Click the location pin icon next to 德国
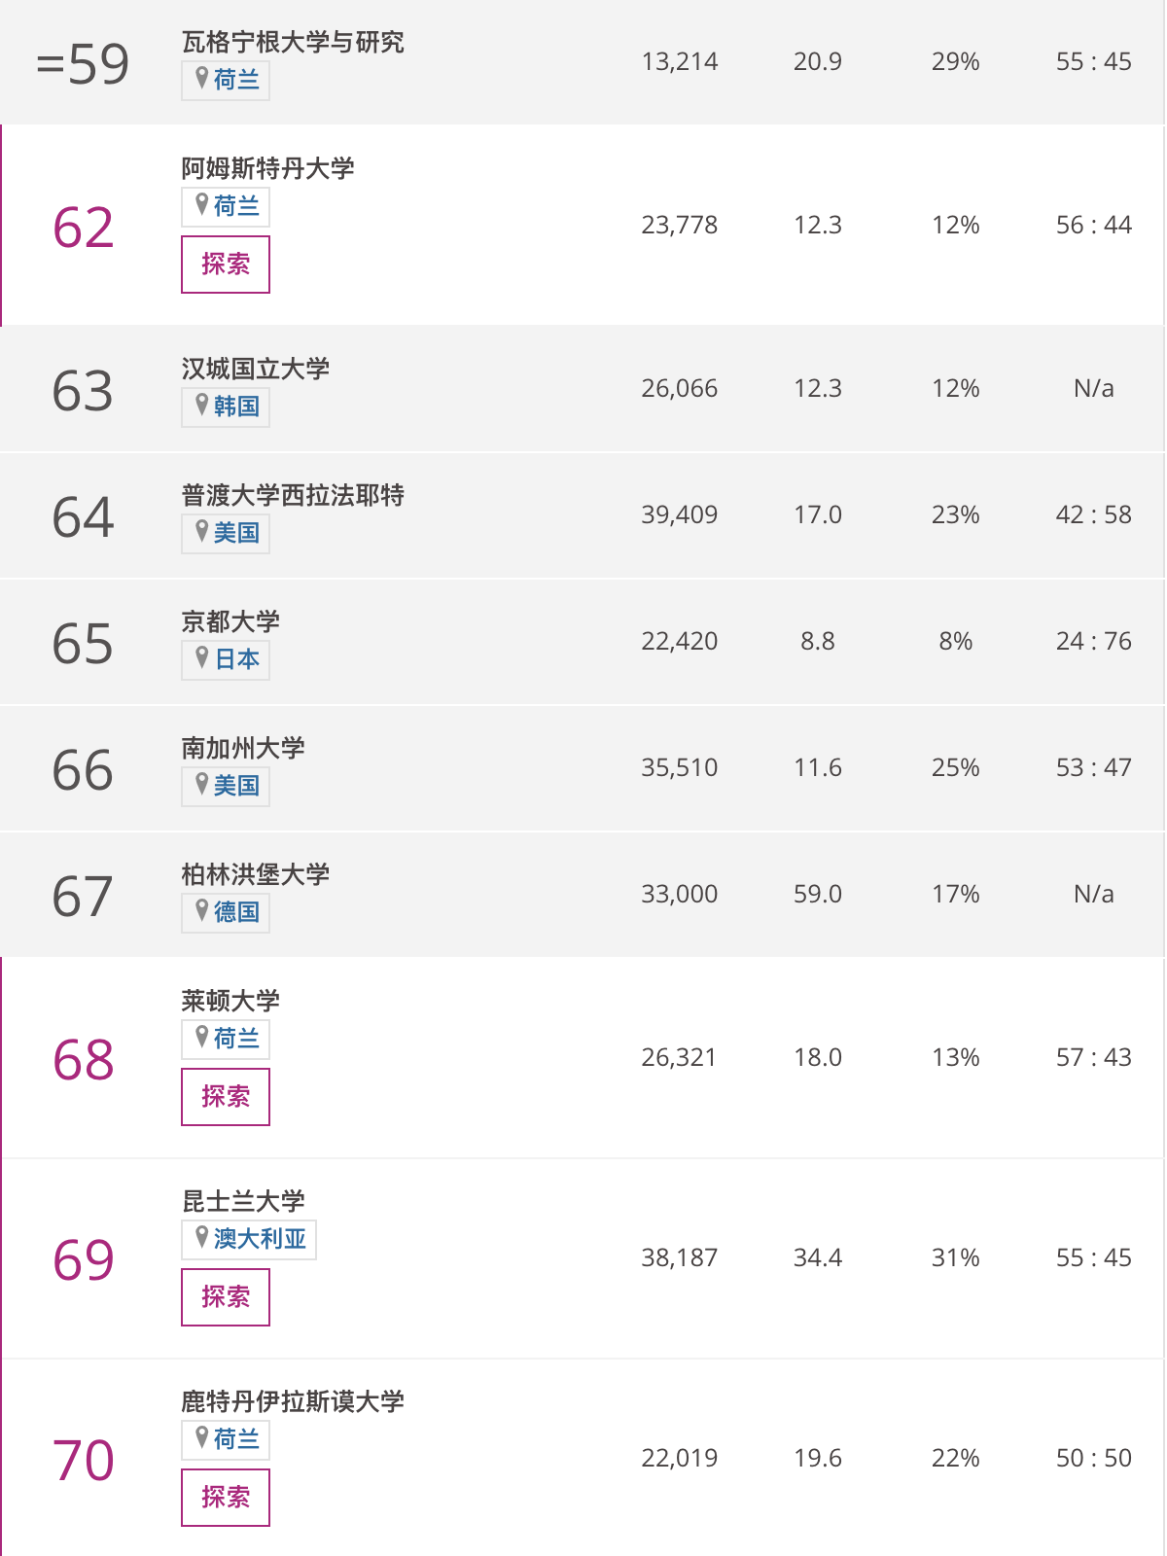Screen dimensions: 1167x1556 click(202, 910)
